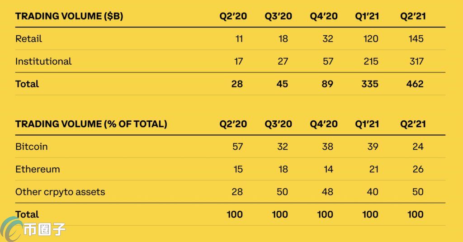This screenshot has height=242, width=463.
Task: Select the TRADING VOLUME ($B) header
Action: pos(69,16)
